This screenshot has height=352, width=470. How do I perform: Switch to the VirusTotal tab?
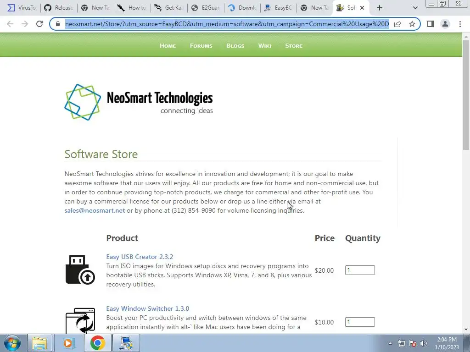[x=21, y=8]
